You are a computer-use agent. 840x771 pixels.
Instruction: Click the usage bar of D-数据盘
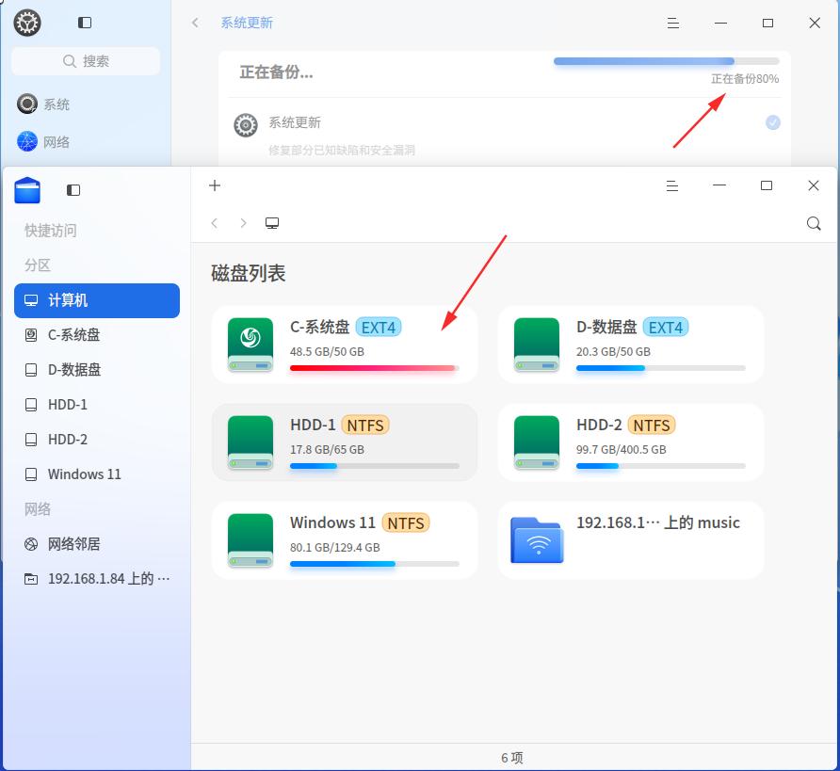[660, 368]
